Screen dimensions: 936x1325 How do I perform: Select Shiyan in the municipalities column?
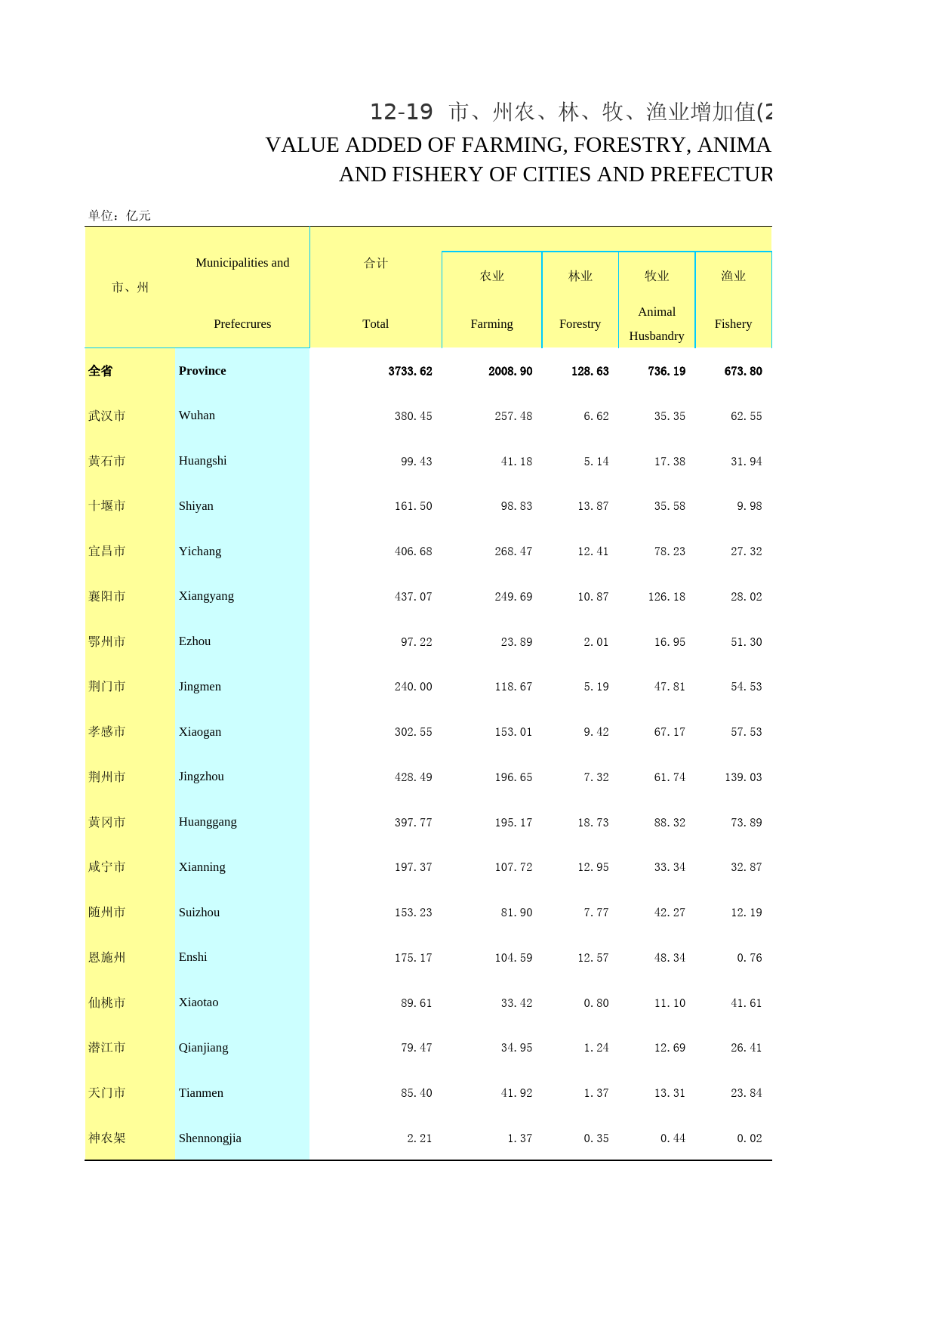point(196,506)
